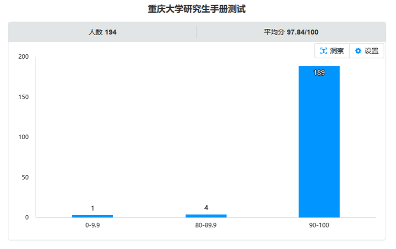This screenshot has height=249, width=396.
Task: Click the 80-89.9 axis label
Action: [206, 225]
